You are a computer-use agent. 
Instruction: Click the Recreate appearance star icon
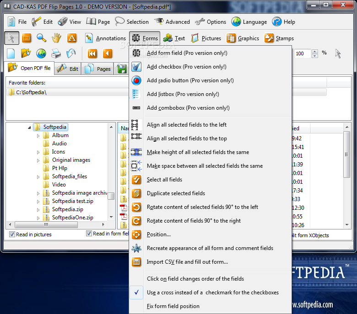136,248
